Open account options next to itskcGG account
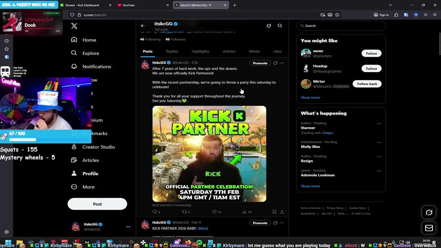The height and width of the screenshot is (248, 441). [x=128, y=227]
